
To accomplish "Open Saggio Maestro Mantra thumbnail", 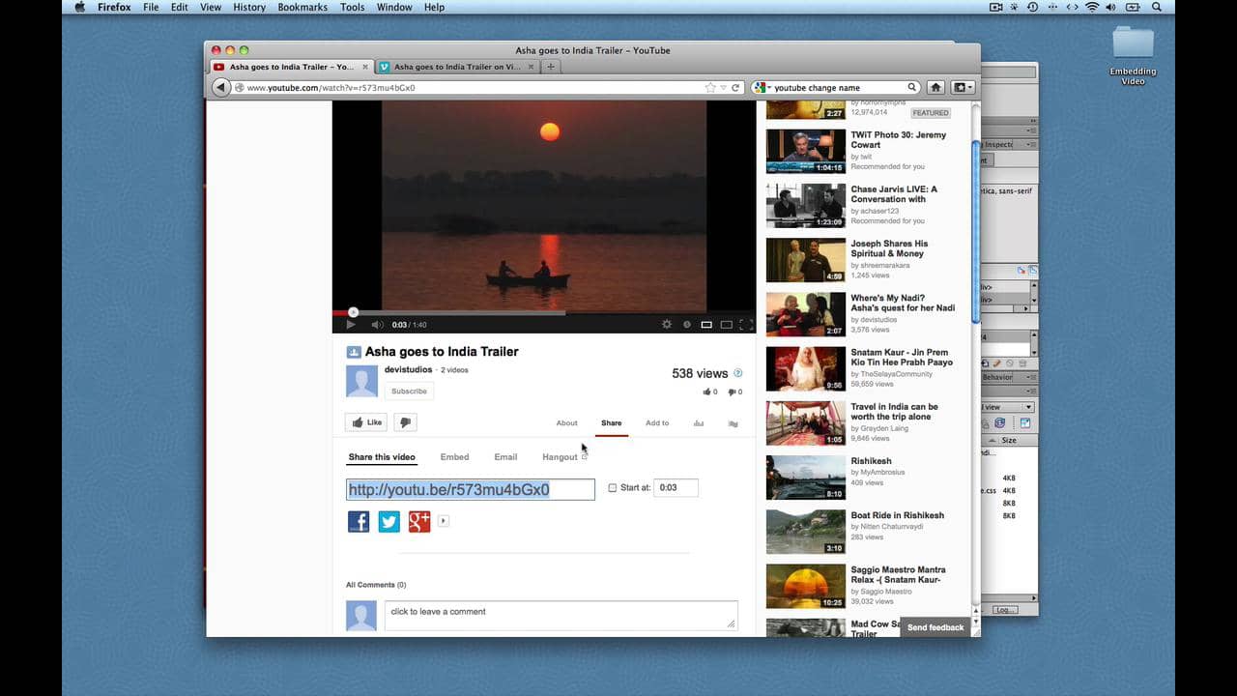I will pos(806,586).
